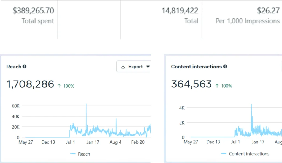Click the 364,563 Content interactions number

tap(191, 84)
